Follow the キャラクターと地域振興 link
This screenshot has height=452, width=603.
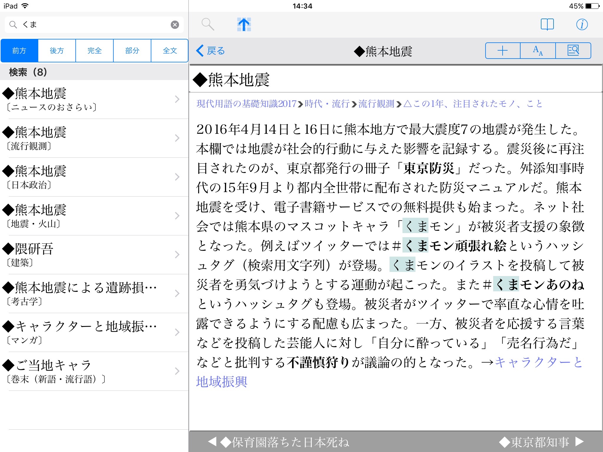tap(539, 363)
